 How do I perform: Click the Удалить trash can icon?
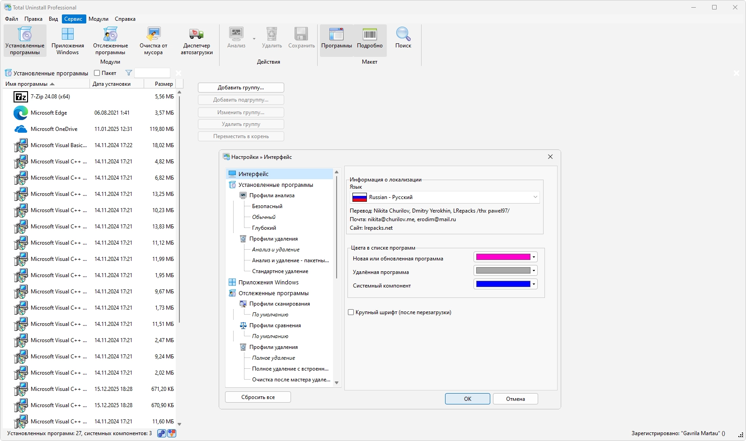pos(272,34)
